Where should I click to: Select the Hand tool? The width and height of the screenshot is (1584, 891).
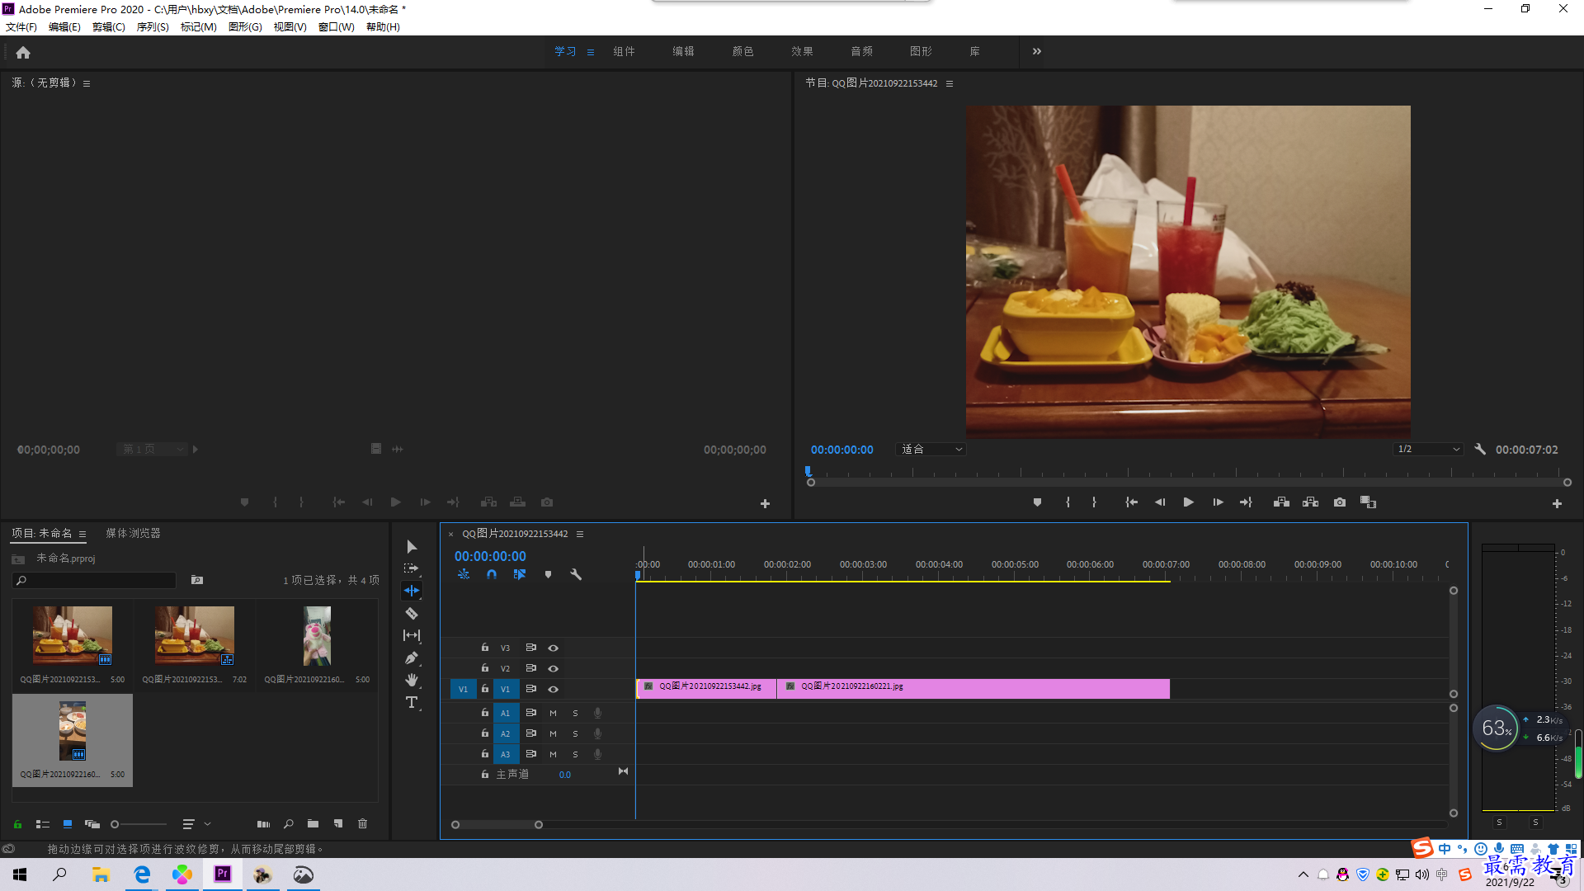click(x=412, y=680)
